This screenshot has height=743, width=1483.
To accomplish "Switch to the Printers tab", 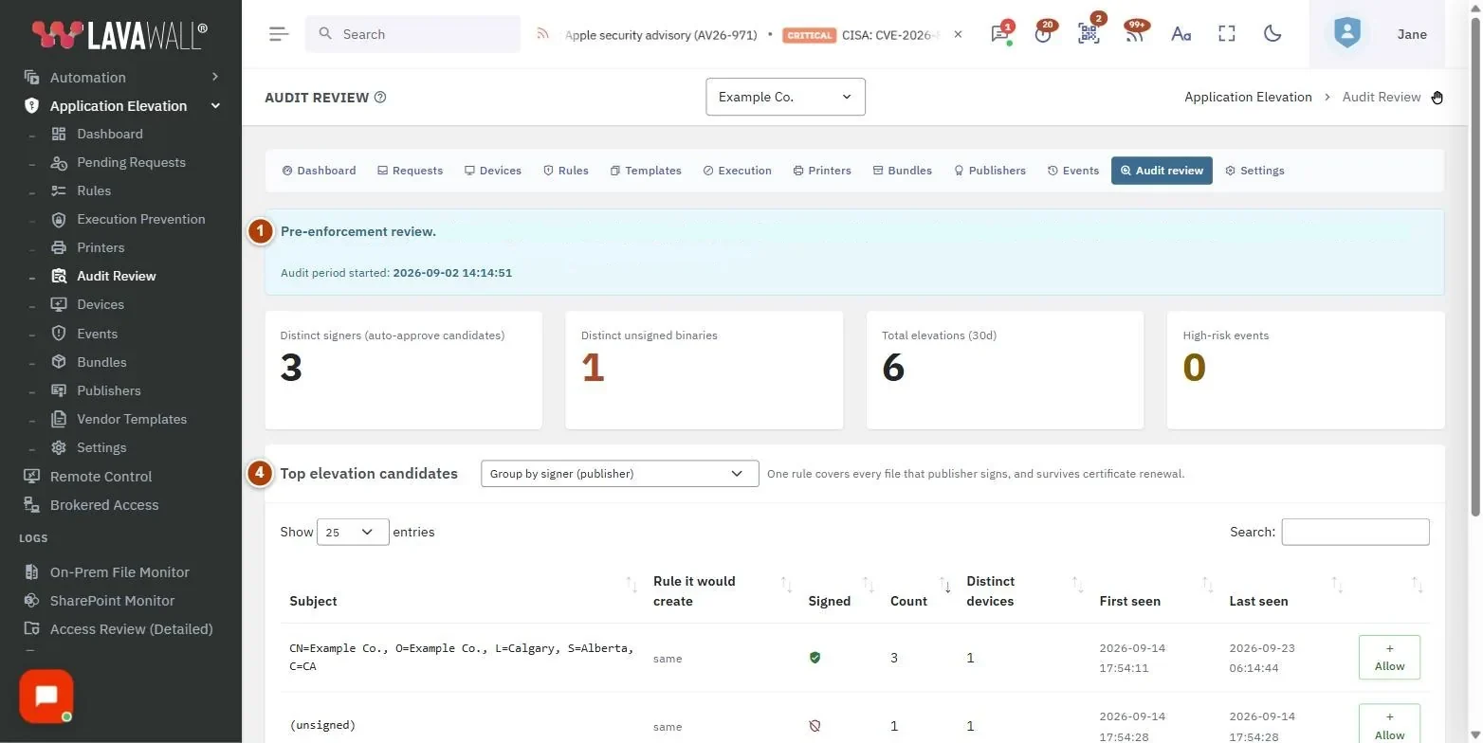I will pos(822,171).
